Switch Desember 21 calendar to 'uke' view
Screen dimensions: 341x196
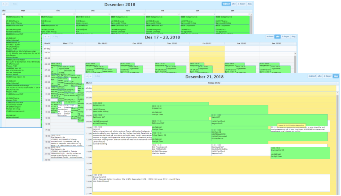click(x=320, y=76)
